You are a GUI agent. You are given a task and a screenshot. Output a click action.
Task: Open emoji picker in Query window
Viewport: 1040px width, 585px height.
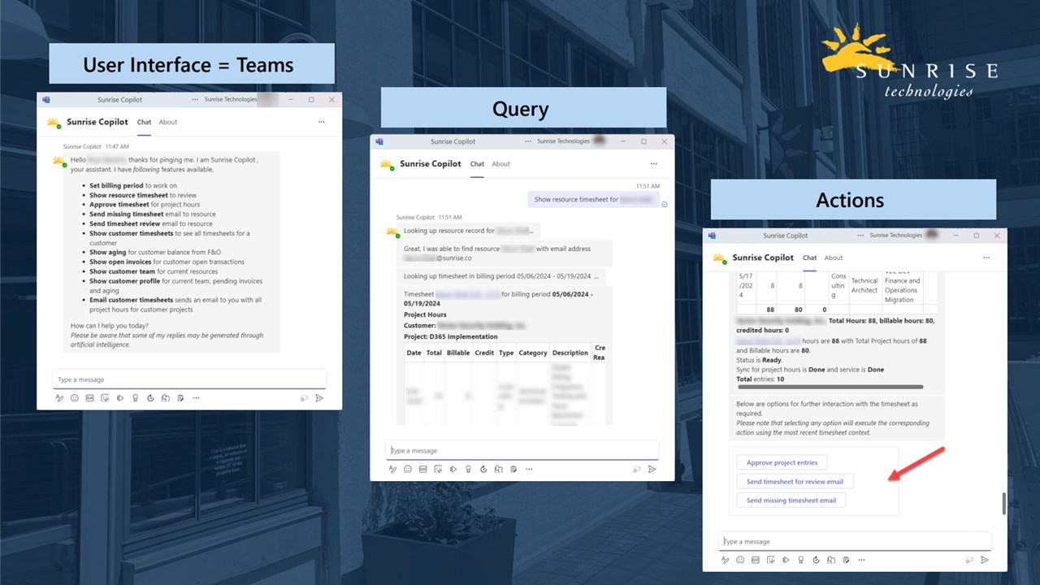tap(407, 469)
